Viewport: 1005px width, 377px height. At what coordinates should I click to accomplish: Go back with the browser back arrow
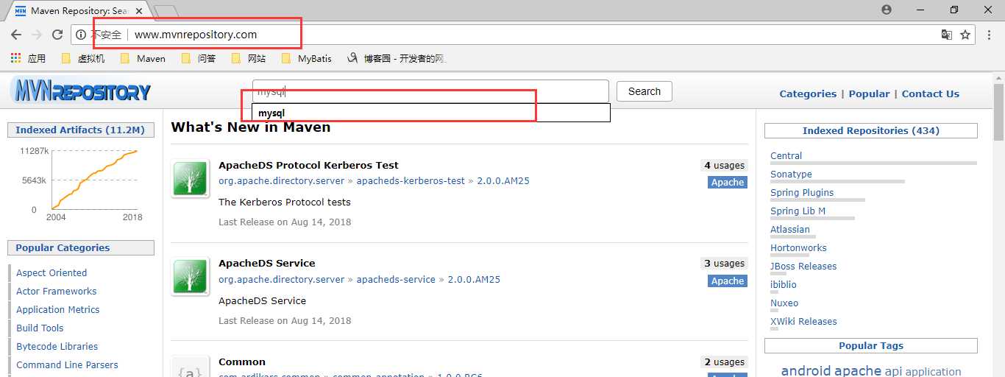coord(16,35)
